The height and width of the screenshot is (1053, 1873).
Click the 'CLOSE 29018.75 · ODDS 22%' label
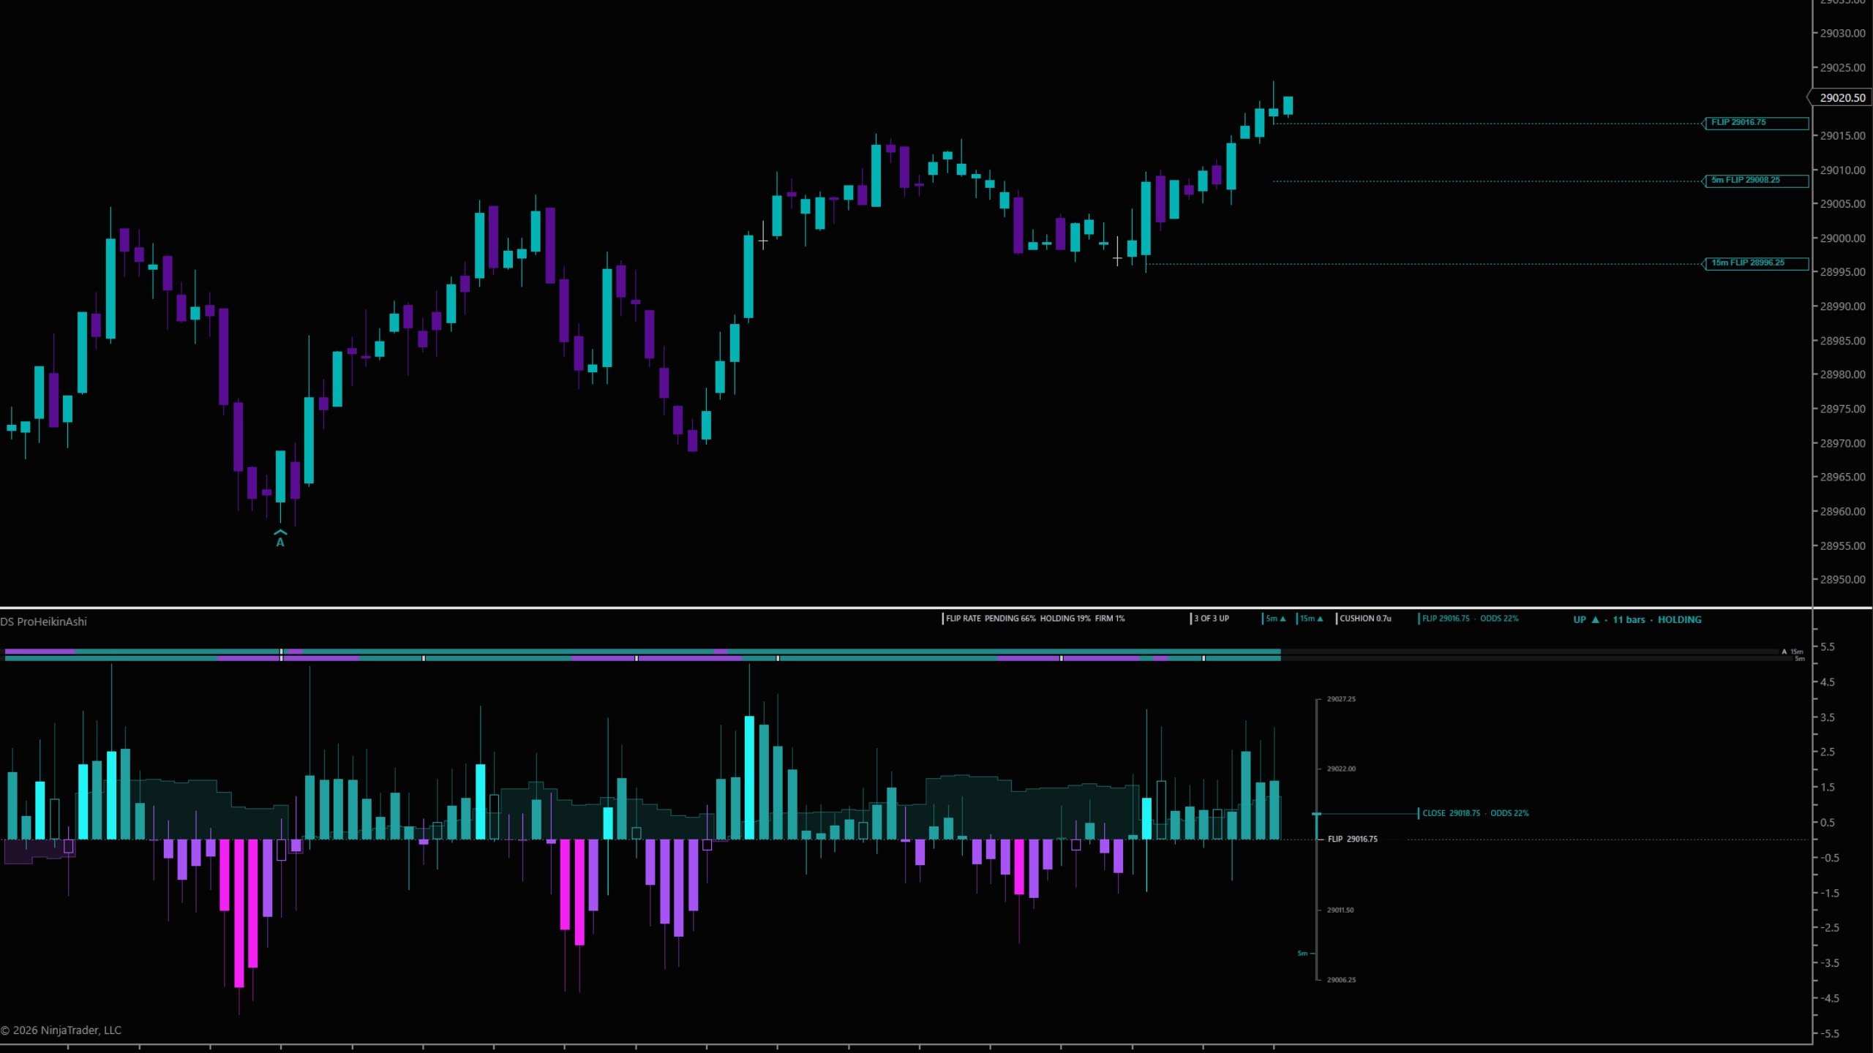click(x=1475, y=813)
